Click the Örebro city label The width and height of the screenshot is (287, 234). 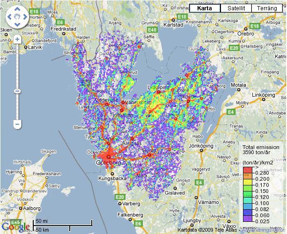point(246,34)
